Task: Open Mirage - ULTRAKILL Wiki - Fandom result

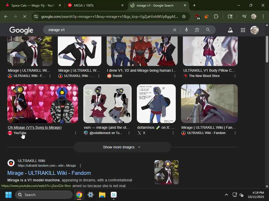Action: coord(49,173)
